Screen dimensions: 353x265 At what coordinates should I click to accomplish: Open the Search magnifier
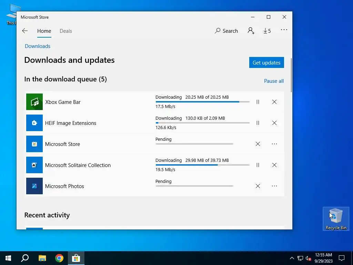[226, 31]
